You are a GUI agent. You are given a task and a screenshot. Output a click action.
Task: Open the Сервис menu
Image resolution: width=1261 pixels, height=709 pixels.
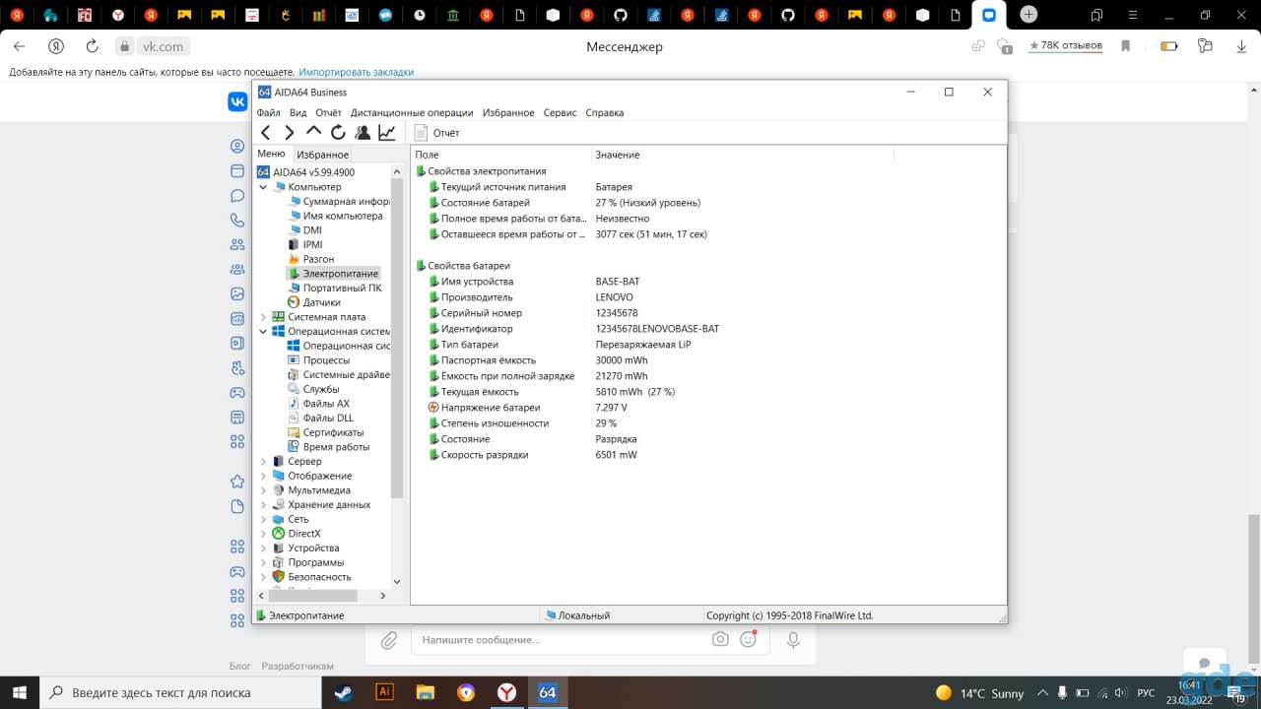[x=560, y=112]
